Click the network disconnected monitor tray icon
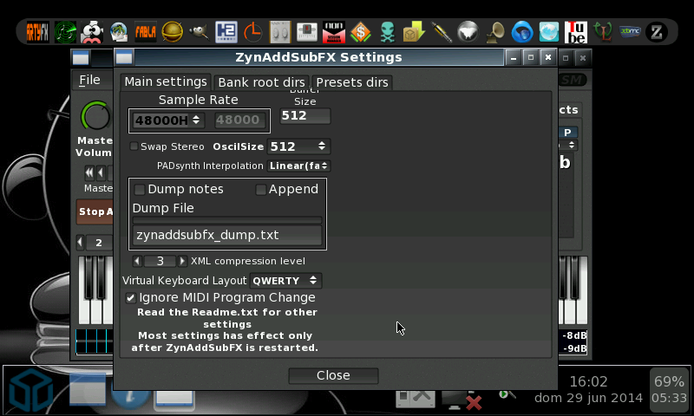694x416 pixels. tap(460, 400)
